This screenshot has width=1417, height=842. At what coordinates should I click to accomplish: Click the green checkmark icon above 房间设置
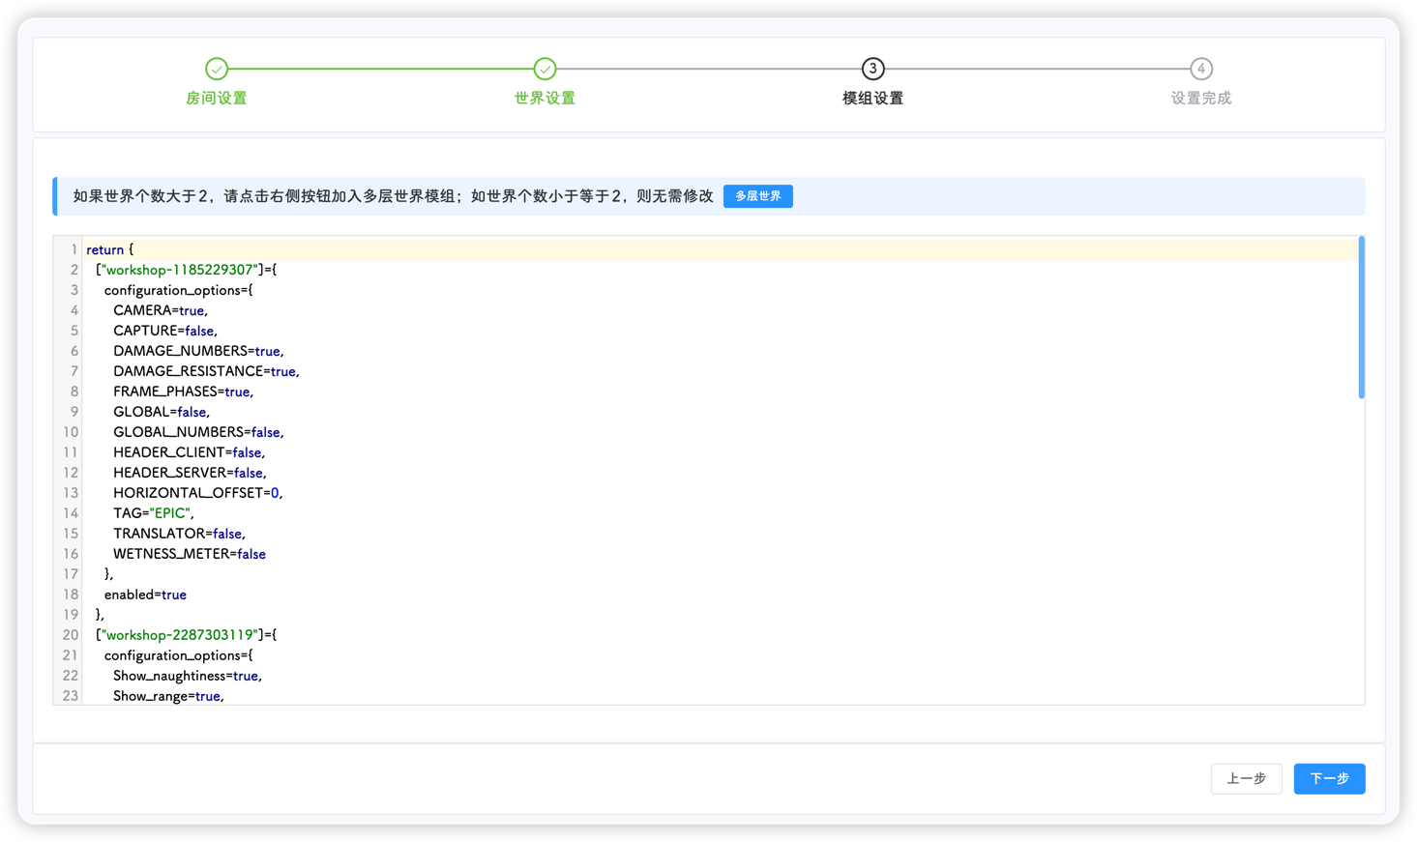[217, 69]
